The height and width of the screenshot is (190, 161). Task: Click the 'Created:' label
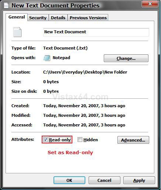pos(20,106)
